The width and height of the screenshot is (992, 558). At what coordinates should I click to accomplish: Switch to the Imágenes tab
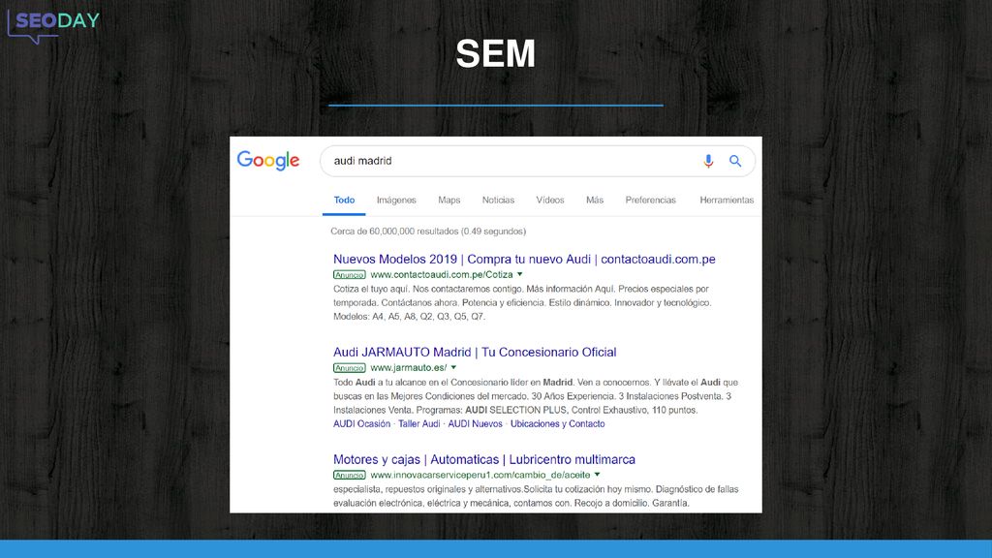click(x=396, y=200)
